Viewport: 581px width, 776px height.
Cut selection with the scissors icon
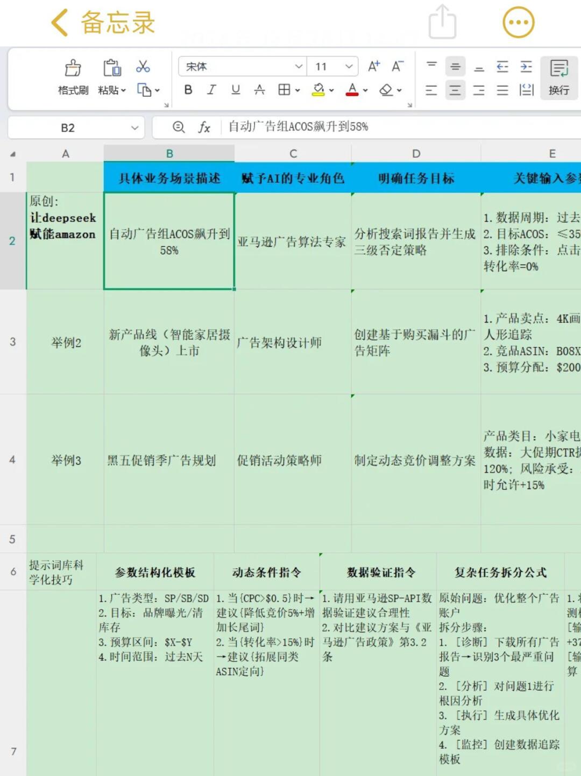[143, 67]
